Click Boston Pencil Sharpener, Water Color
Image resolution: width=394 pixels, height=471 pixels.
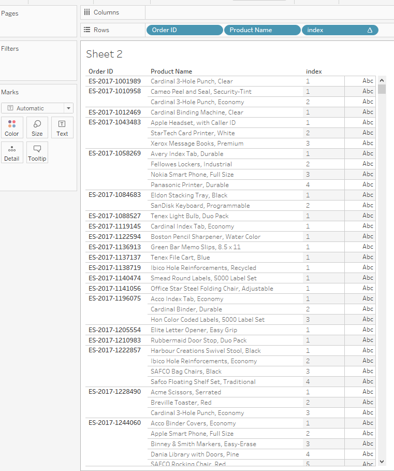click(206, 237)
